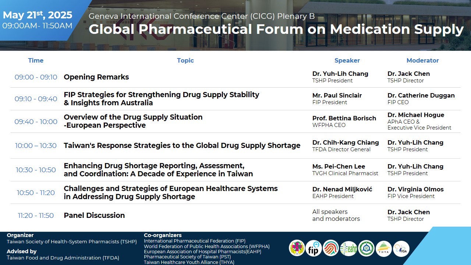Click the '10:00 – 10:30' time slot
This screenshot has width=471, height=265.
click(36, 146)
